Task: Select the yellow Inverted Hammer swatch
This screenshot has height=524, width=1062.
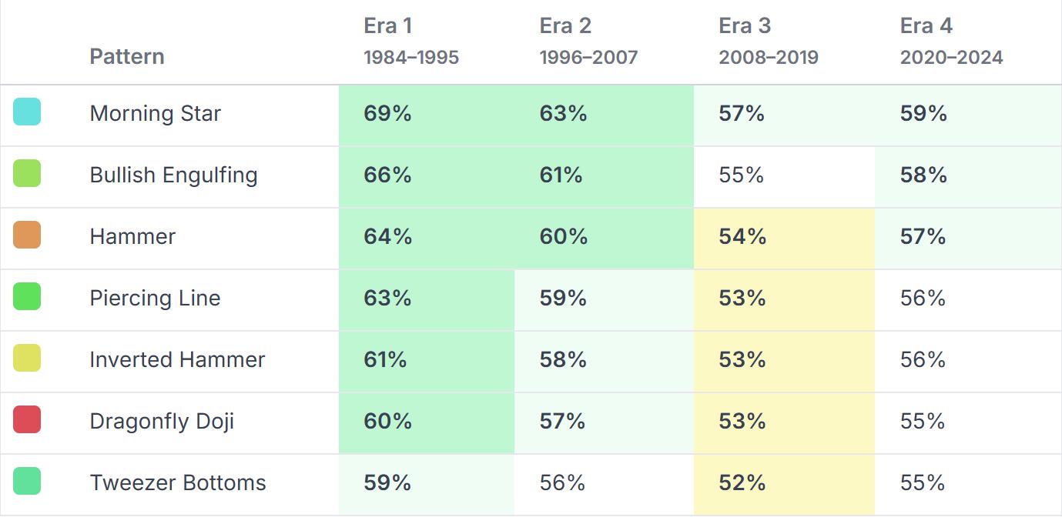Action: [27, 359]
